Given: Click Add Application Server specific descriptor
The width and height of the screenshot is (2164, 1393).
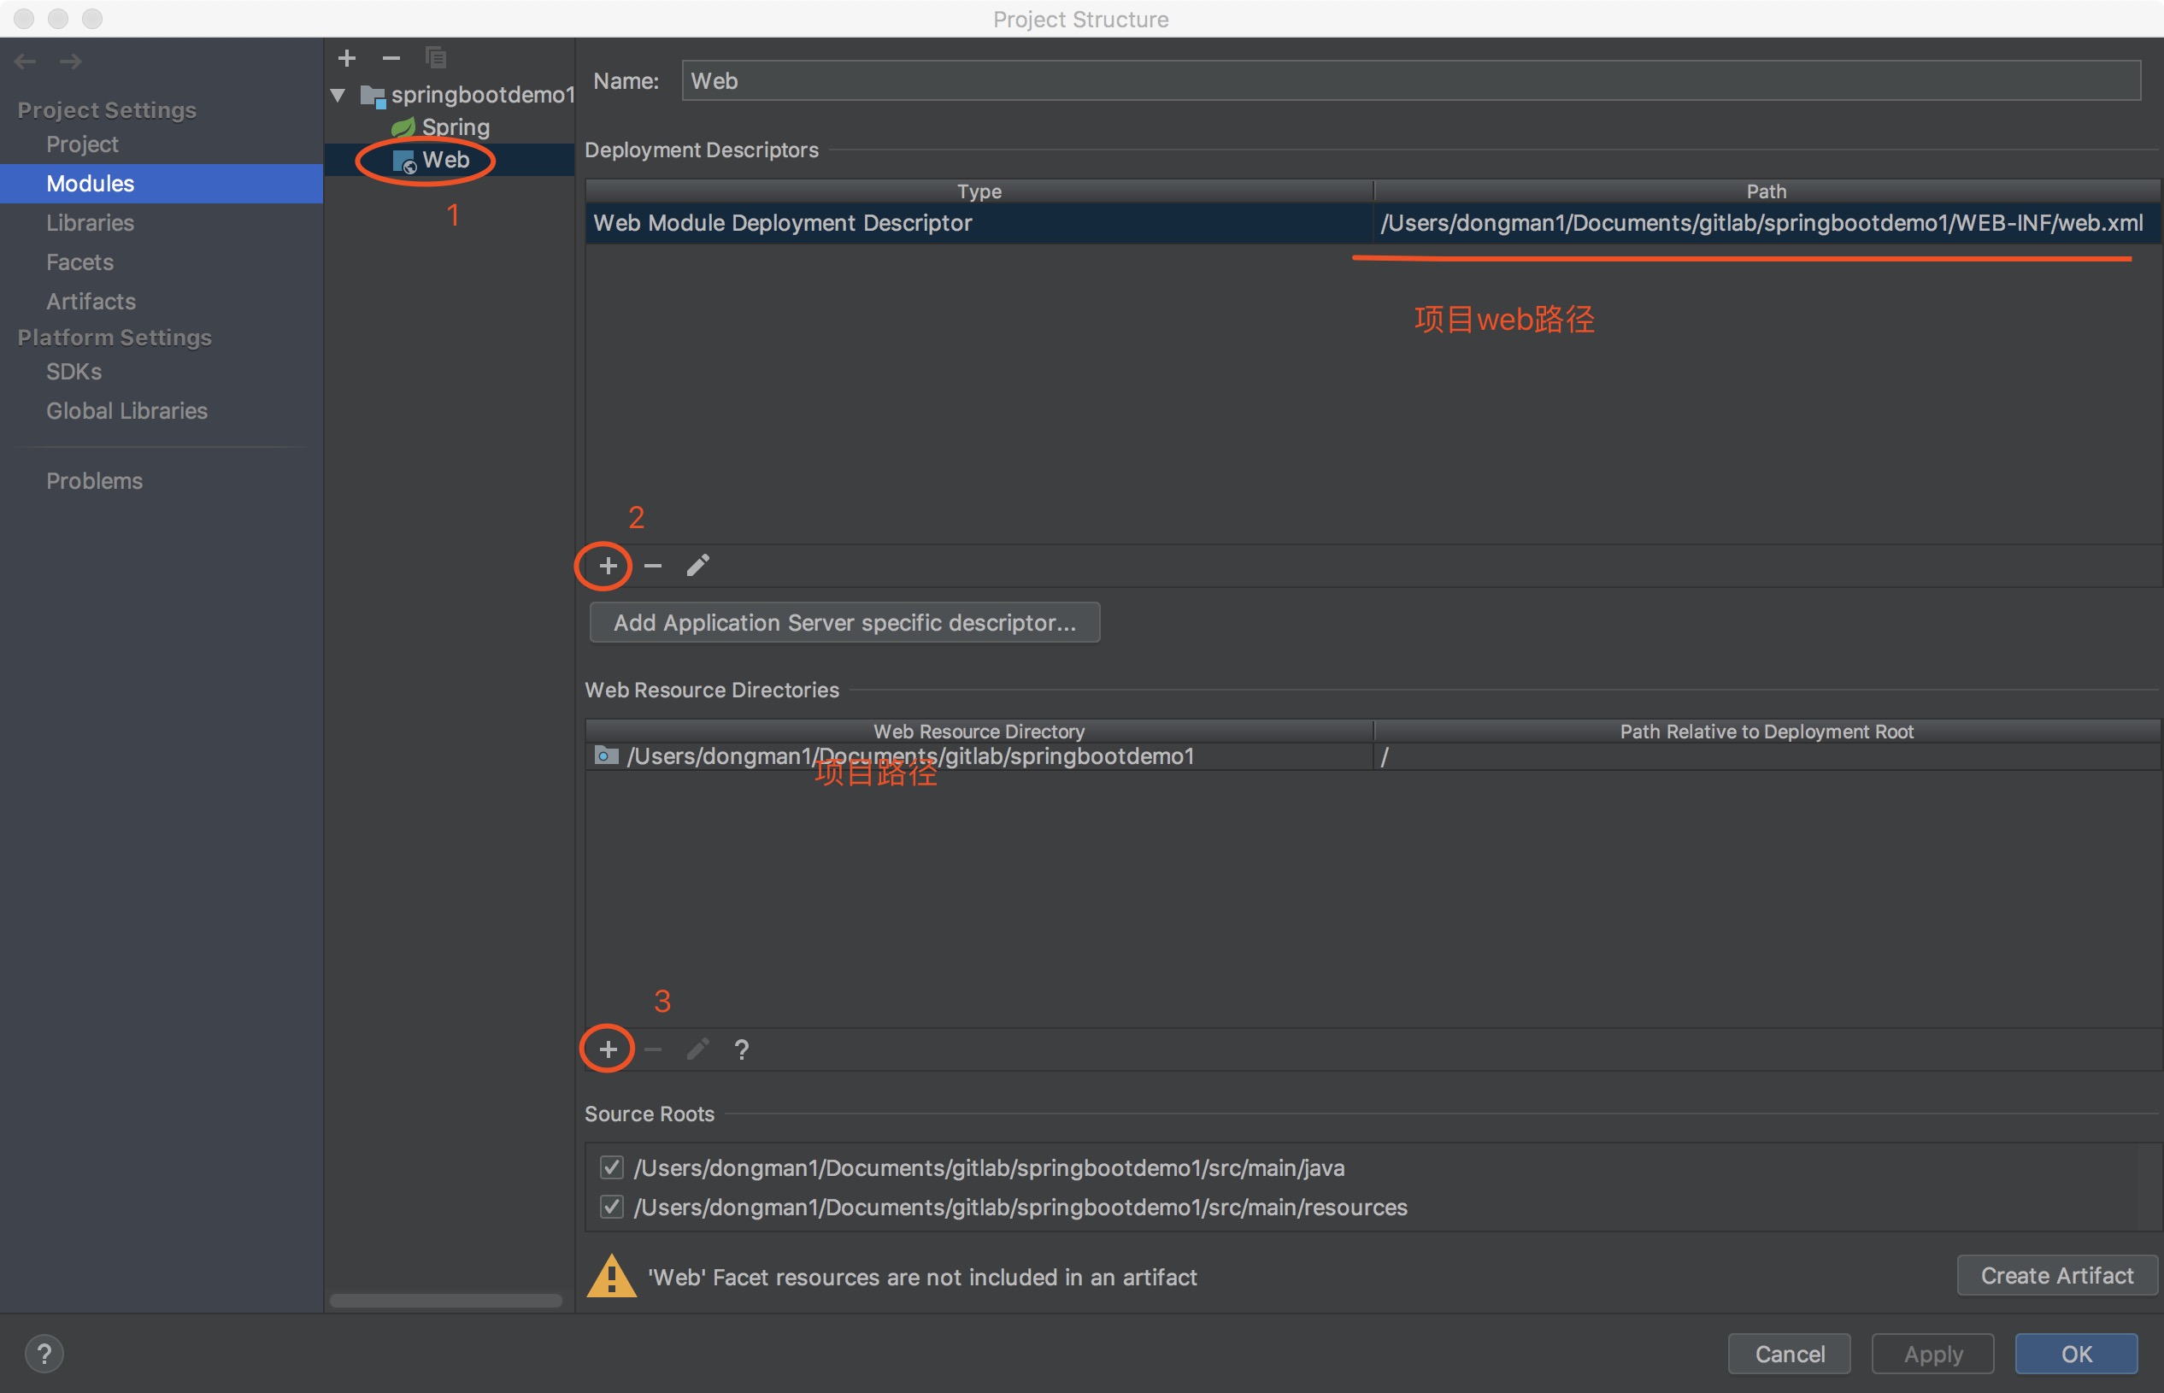Looking at the screenshot, I should 844,622.
